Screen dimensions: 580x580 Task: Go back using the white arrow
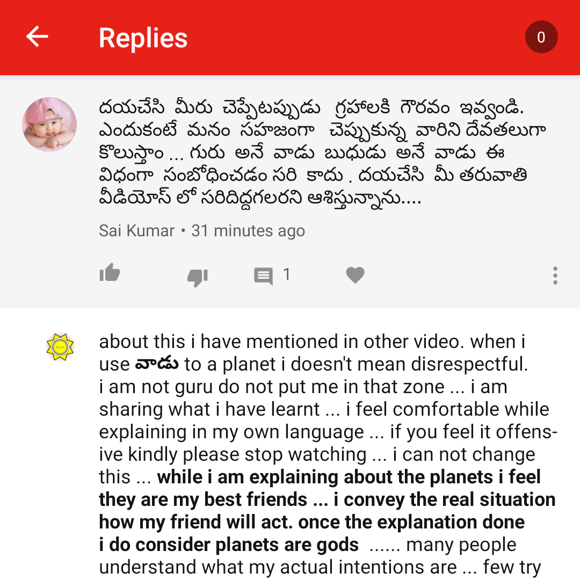(37, 37)
